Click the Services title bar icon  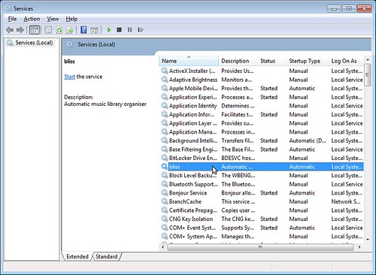(x=8, y=8)
